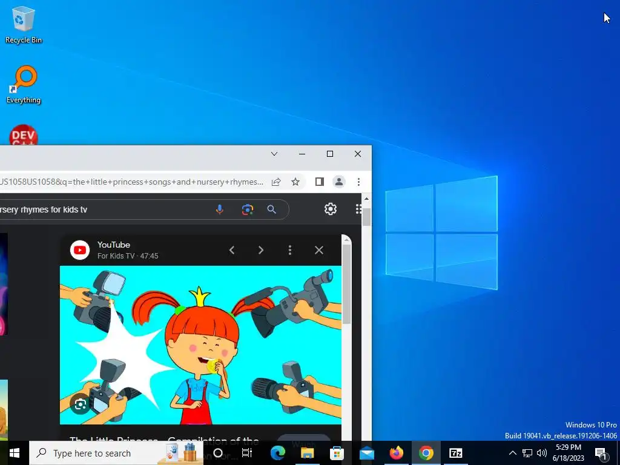Open the Everything search desktop shortcut

(24, 85)
